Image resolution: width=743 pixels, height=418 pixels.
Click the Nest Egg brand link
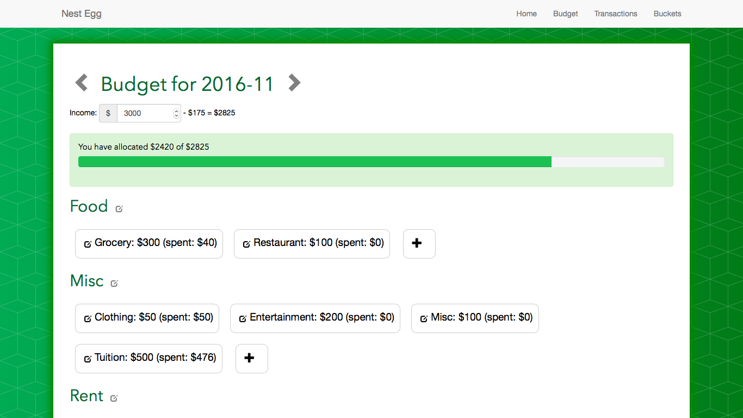tap(82, 14)
